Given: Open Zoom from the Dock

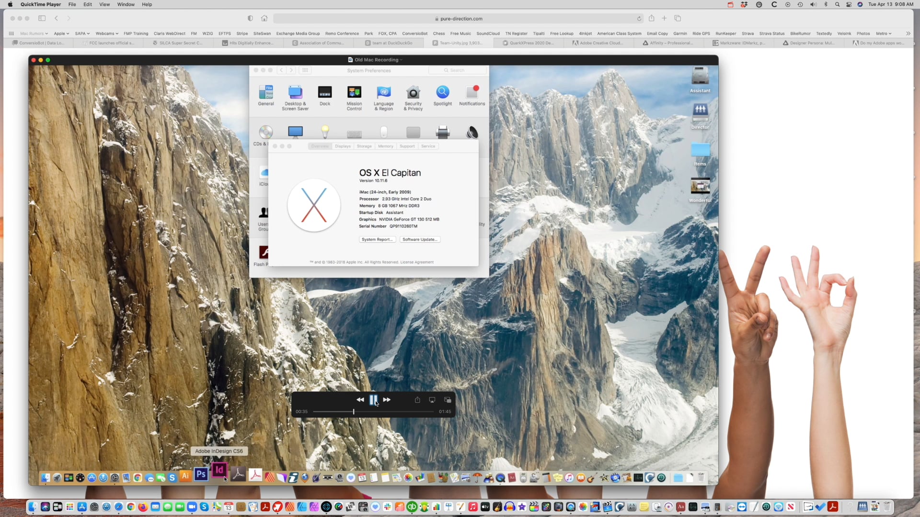Looking at the screenshot, I should point(192,506).
